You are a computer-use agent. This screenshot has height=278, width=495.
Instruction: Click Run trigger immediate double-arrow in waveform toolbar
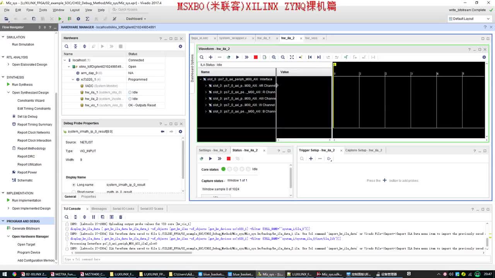246,57
